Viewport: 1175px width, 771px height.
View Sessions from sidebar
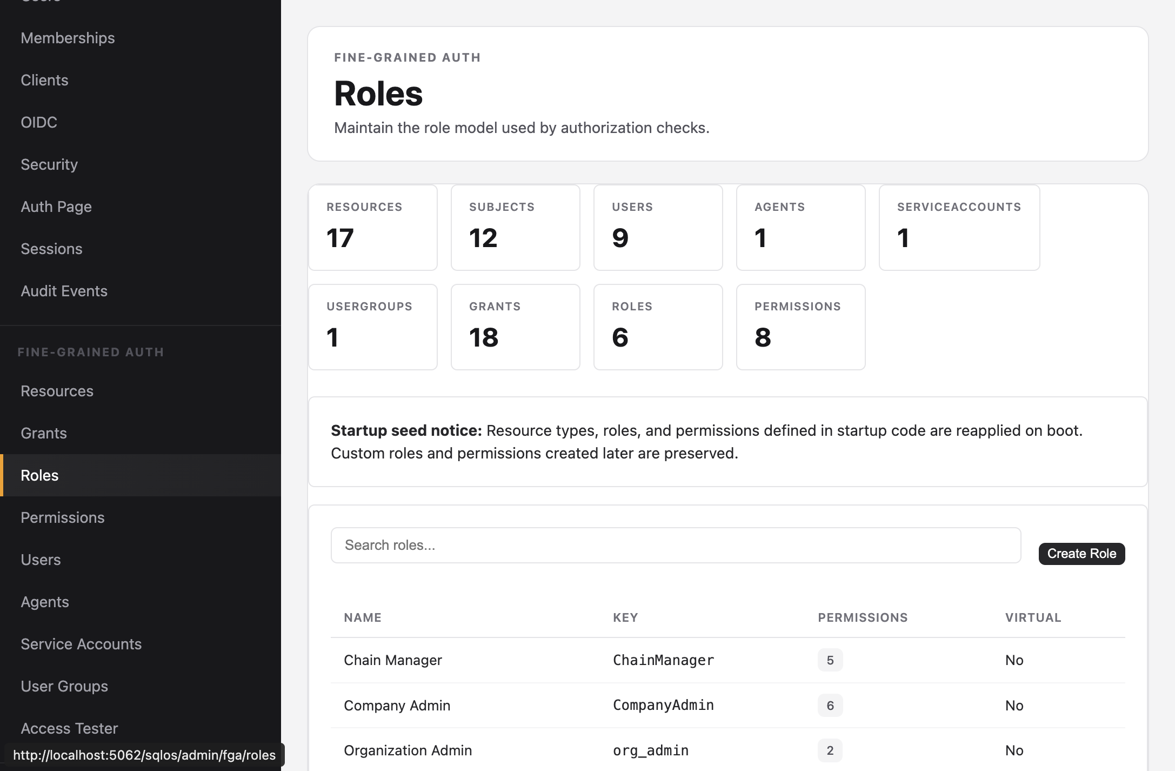51,249
